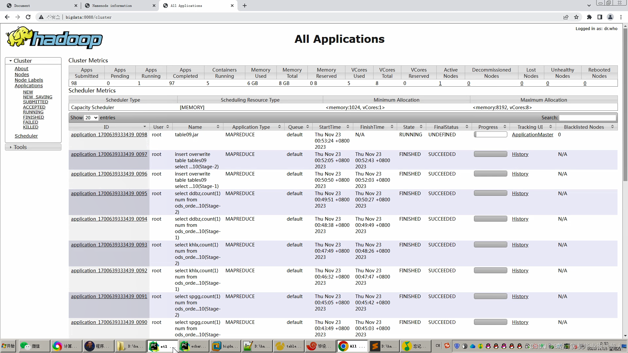The image size is (628, 353).
Task: Open Chrome three-dot menu
Action: (621, 17)
